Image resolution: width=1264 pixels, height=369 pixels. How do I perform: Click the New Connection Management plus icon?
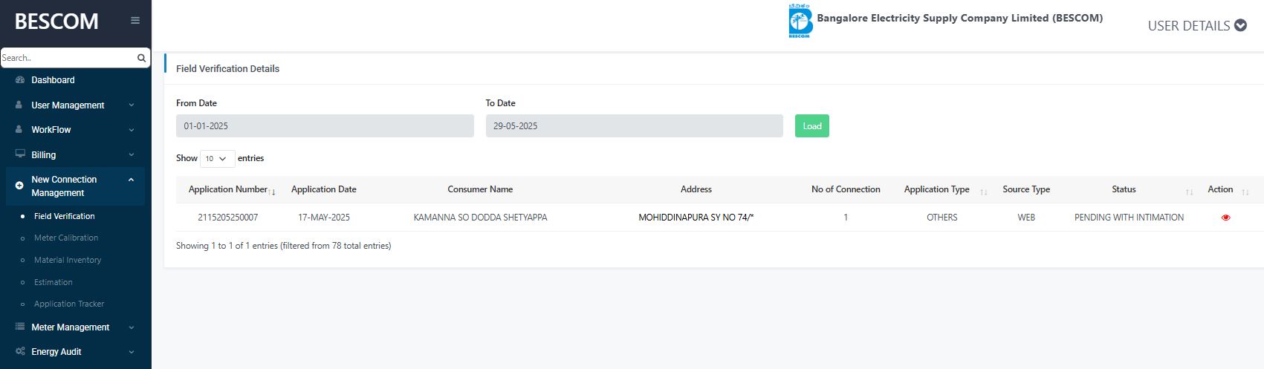click(x=19, y=186)
